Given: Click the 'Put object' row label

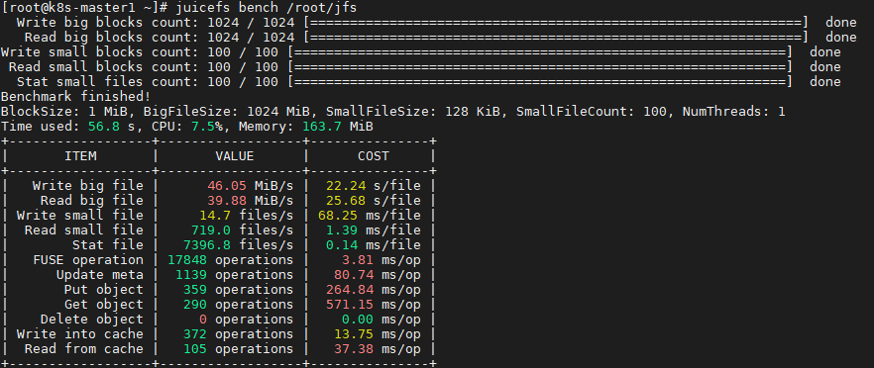Looking at the screenshot, I should point(103,290).
